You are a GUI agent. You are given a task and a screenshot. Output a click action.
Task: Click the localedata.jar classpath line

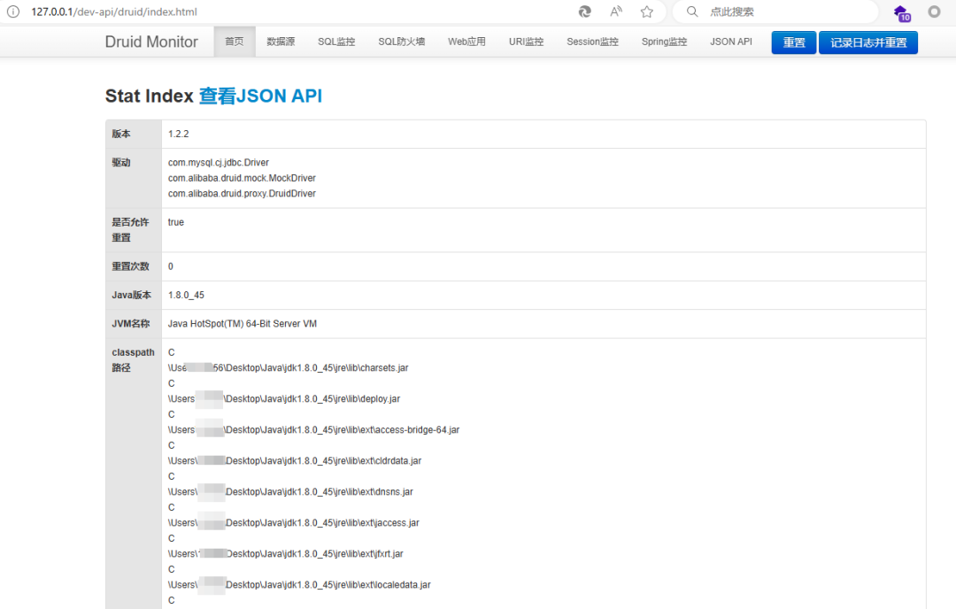[x=299, y=584]
